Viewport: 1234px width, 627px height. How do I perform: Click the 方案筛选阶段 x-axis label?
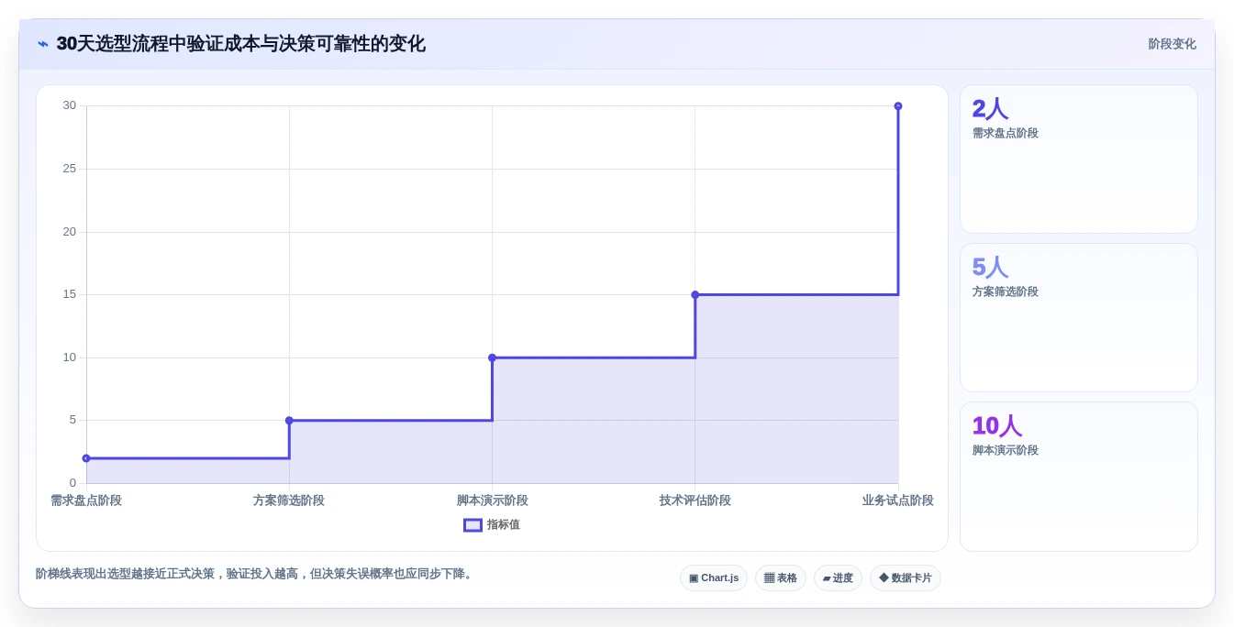point(289,500)
